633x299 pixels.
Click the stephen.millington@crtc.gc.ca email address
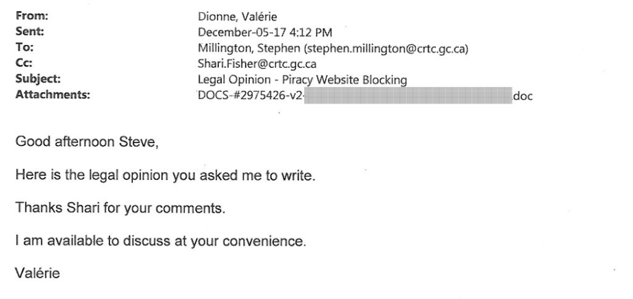[386, 49]
